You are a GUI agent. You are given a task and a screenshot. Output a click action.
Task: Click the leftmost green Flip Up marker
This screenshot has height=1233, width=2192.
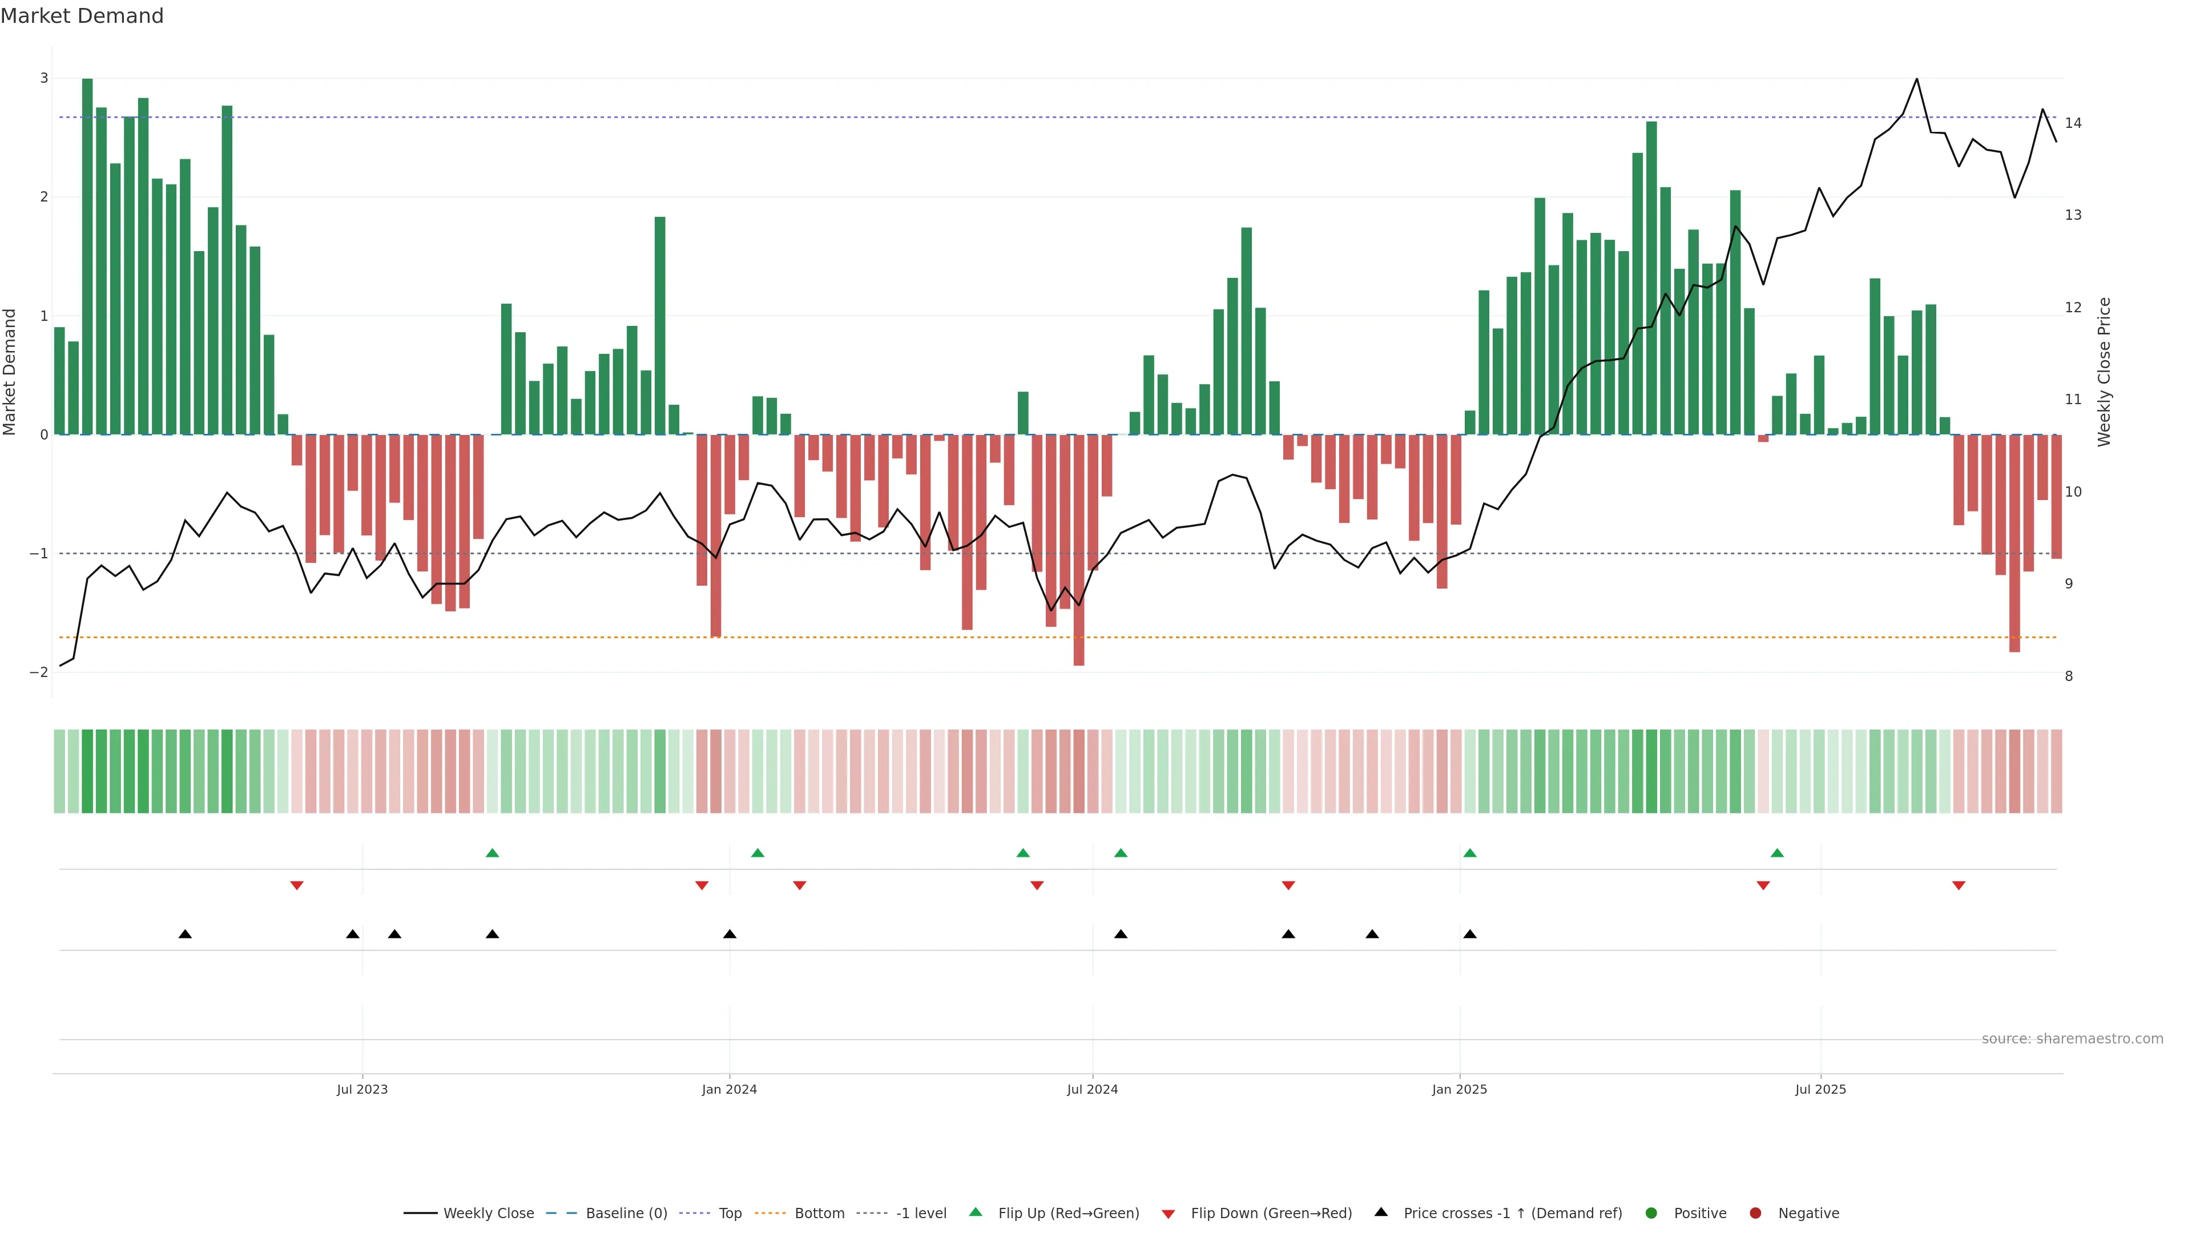[x=492, y=853]
